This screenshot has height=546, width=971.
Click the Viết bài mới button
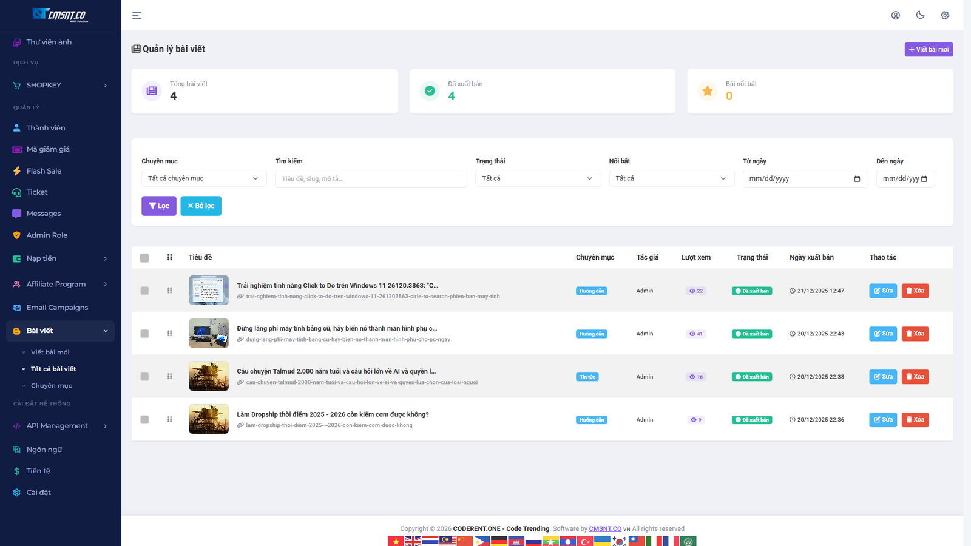point(929,49)
